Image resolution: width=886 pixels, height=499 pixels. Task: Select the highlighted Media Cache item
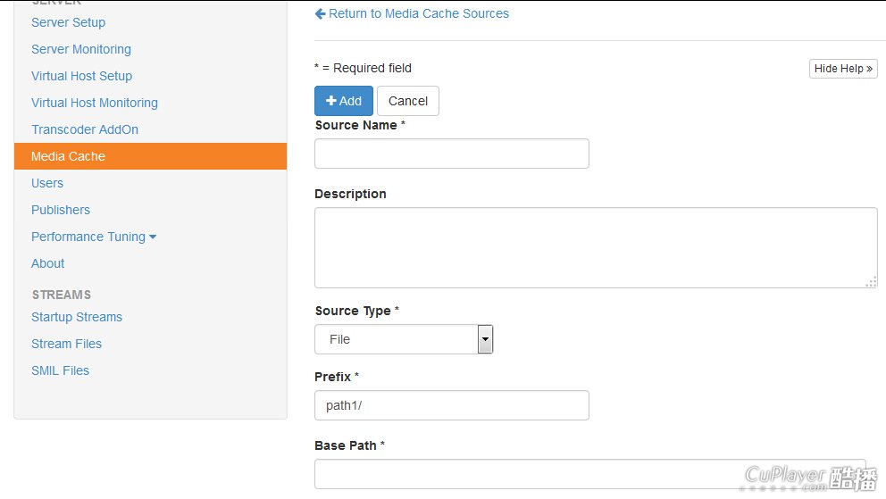click(68, 156)
